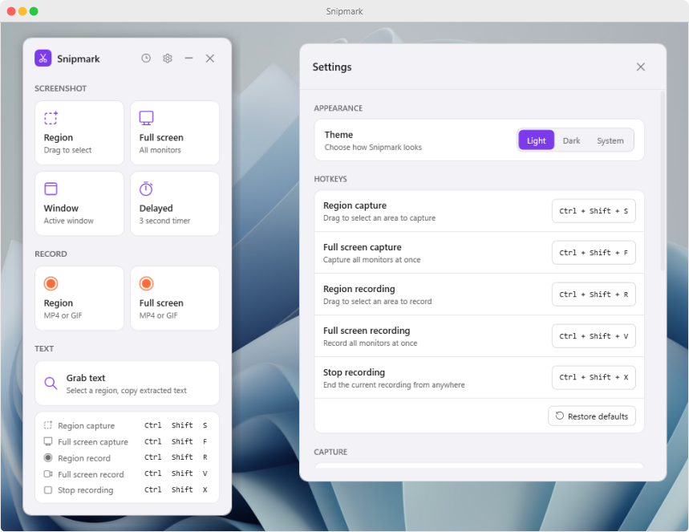Click the orange record icon in Region record card
This screenshot has width=689, height=532.
pyautogui.click(x=51, y=283)
